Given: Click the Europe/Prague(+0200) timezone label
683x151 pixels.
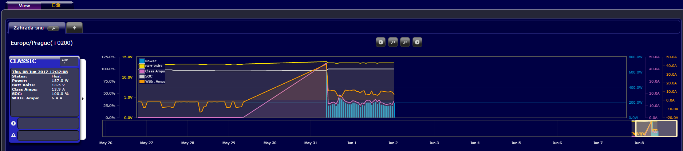Looking at the screenshot, I should tap(42, 43).
